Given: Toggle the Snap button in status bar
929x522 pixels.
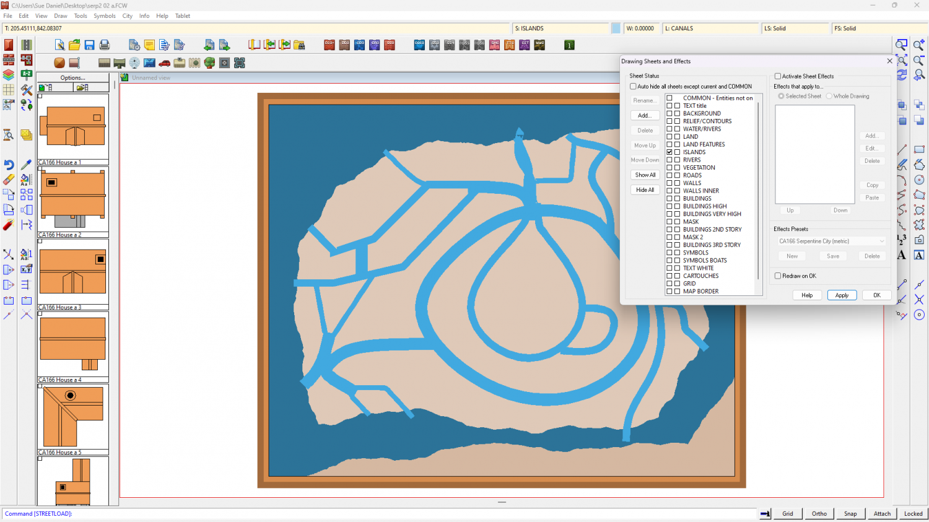Looking at the screenshot, I should 850,513.
